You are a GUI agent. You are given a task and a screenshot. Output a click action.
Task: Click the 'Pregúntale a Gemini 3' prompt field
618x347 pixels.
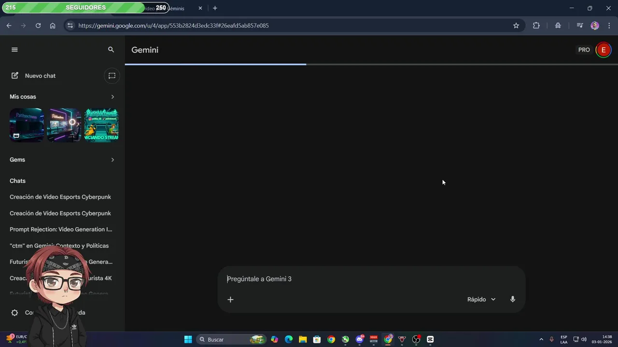[372, 279]
